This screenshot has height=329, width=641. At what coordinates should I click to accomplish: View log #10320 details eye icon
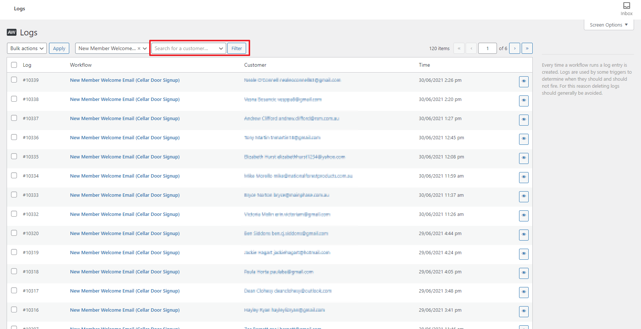(x=523, y=235)
